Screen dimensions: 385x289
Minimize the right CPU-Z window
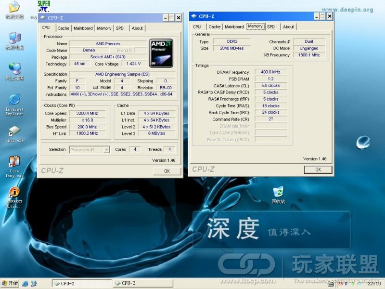click(317, 16)
